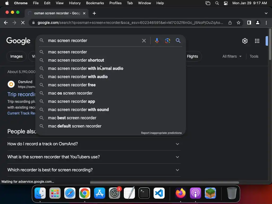The width and height of the screenshot is (272, 204).
Task: Open Google Lens image search icon
Action: coord(167,41)
